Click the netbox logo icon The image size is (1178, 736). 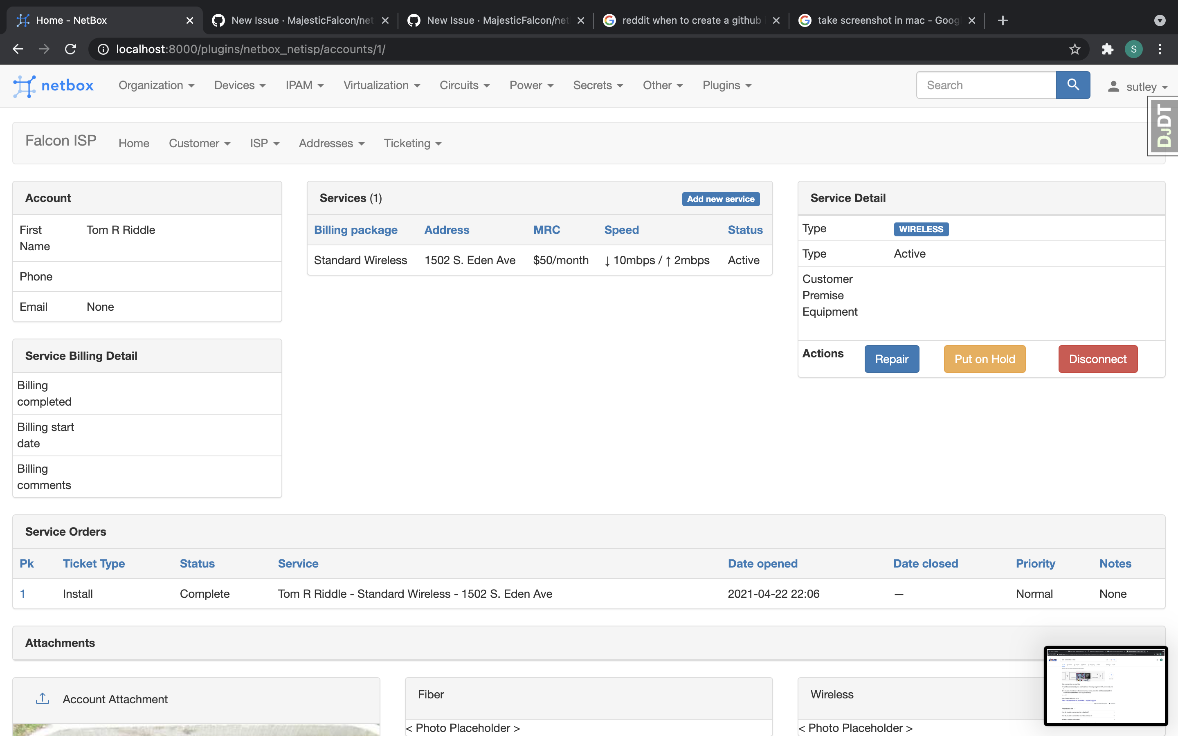pyautogui.click(x=25, y=86)
